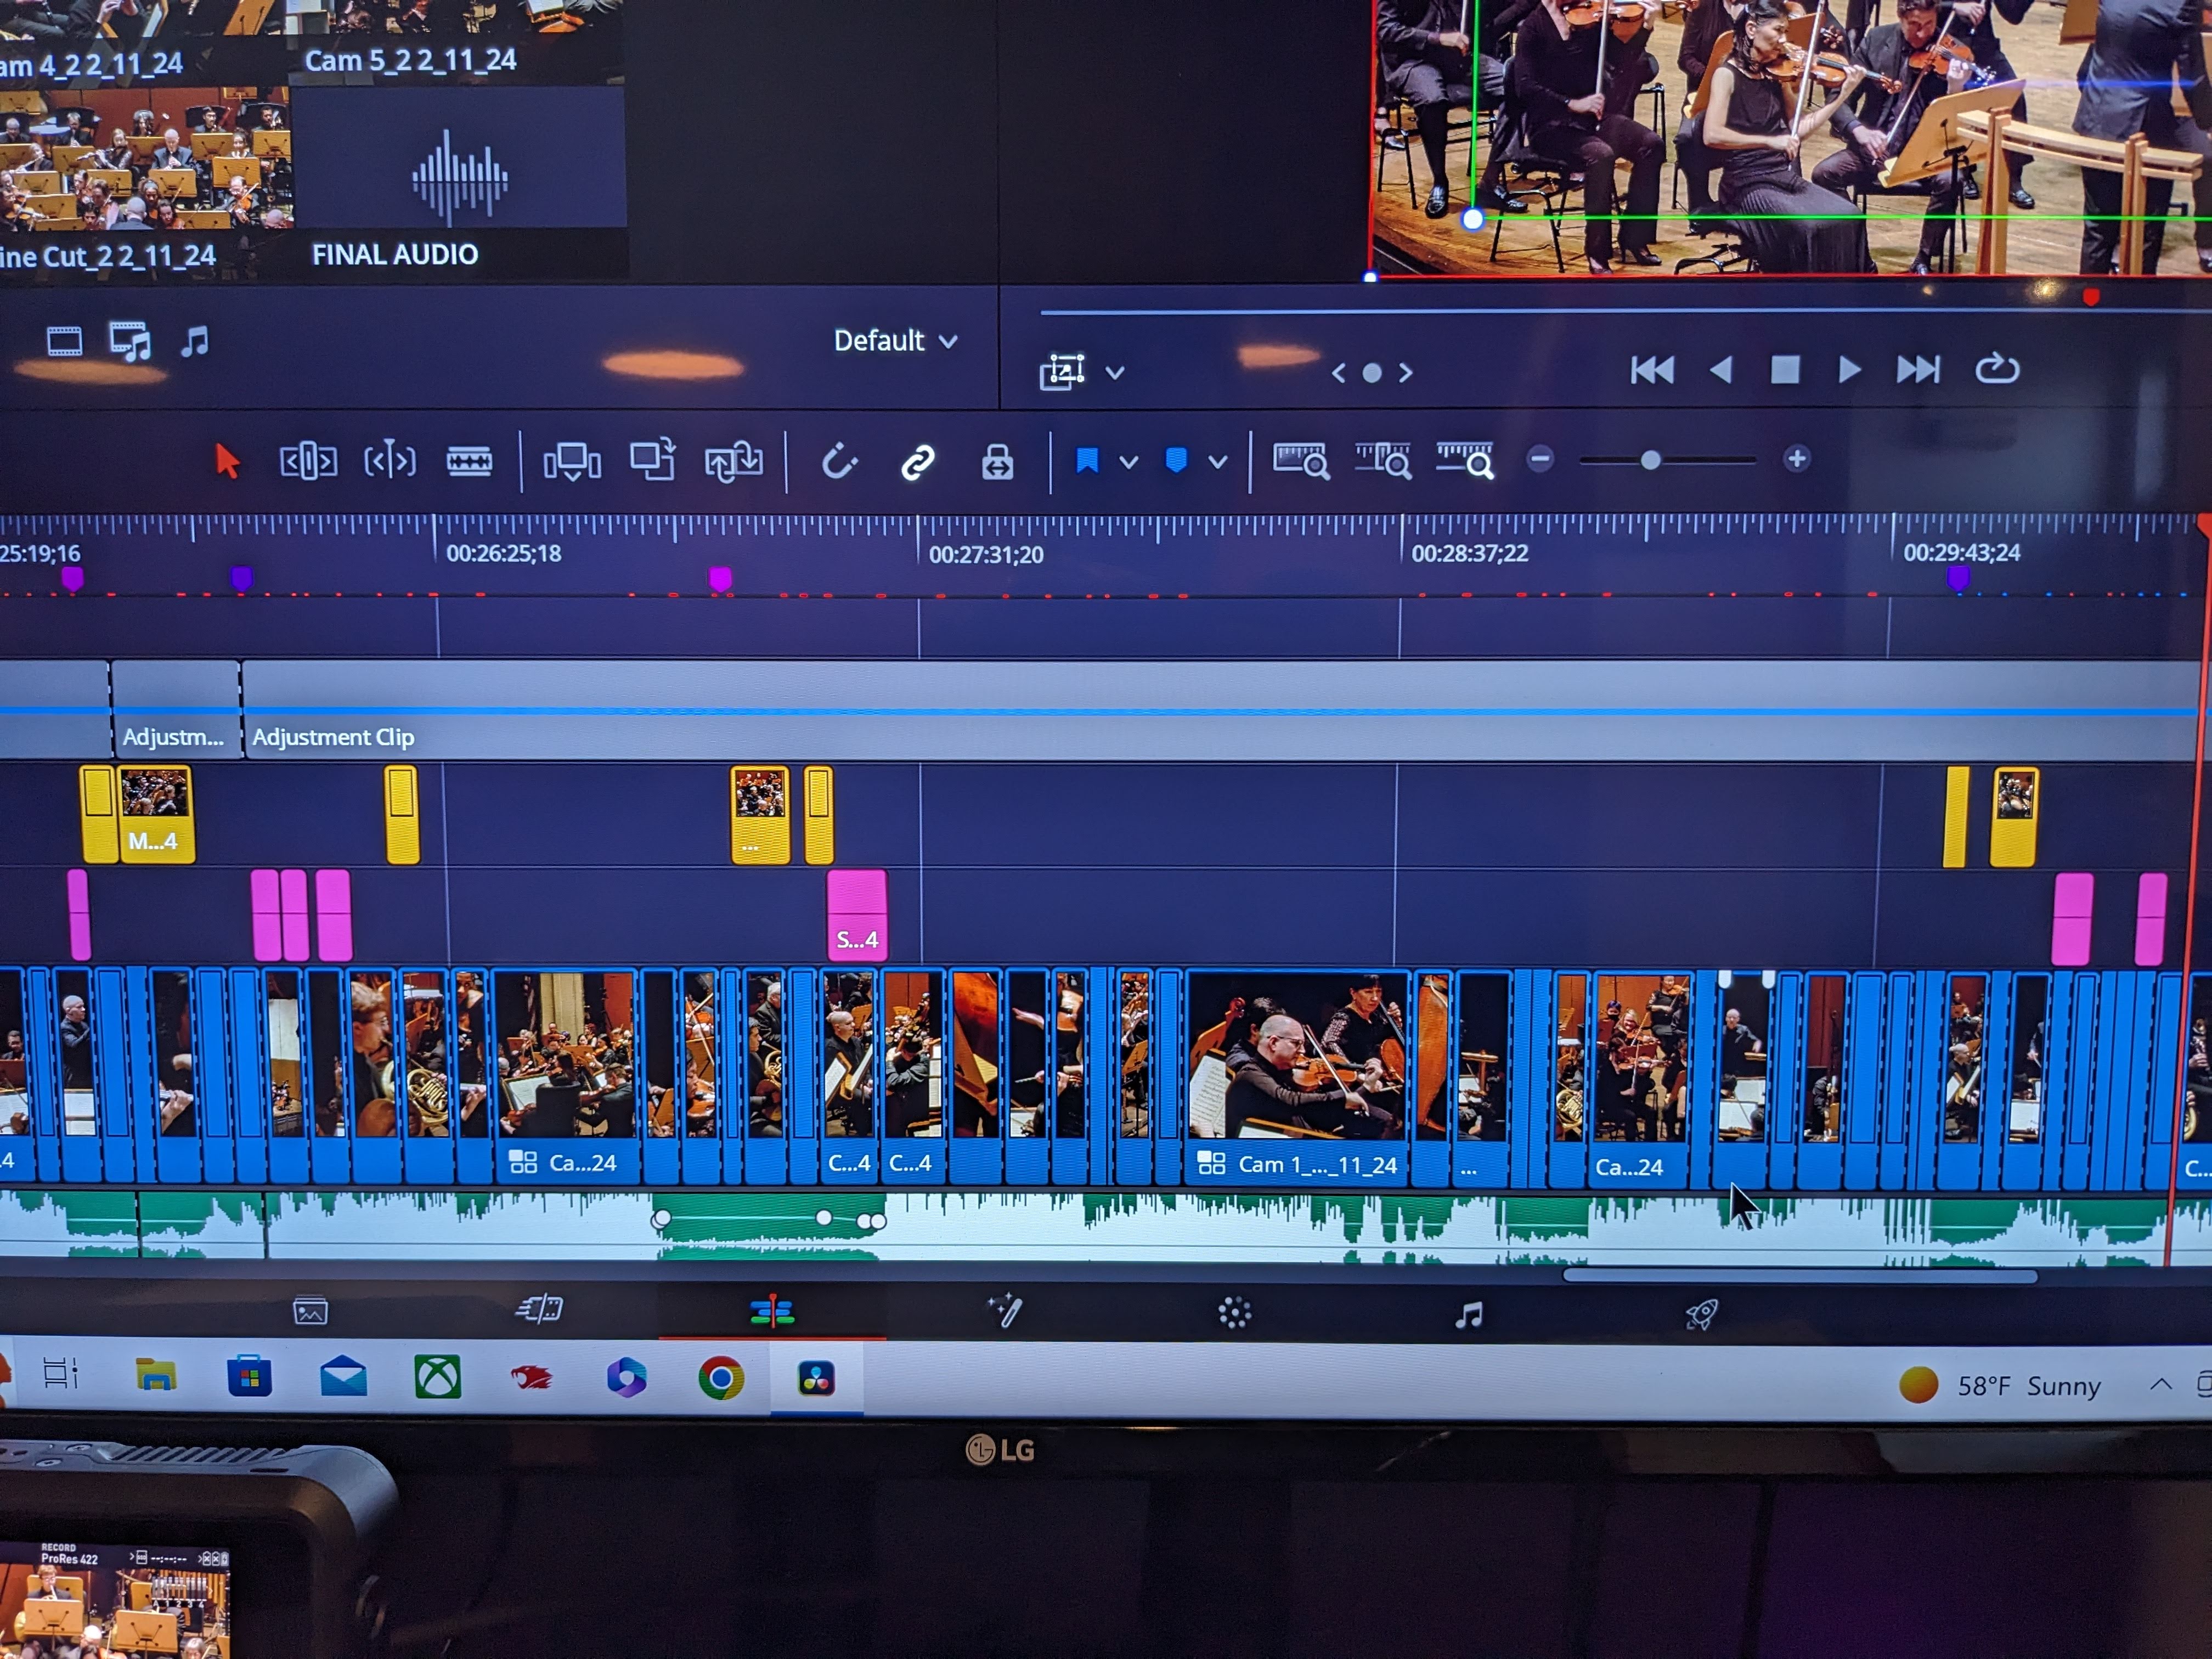
Task: Select the Blade Edit Mode tool
Action: 468,461
